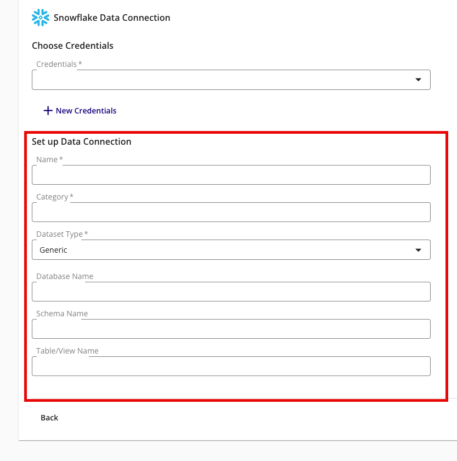The image size is (457, 461).
Task: Click the Credentials field label
Action: pos(57,64)
